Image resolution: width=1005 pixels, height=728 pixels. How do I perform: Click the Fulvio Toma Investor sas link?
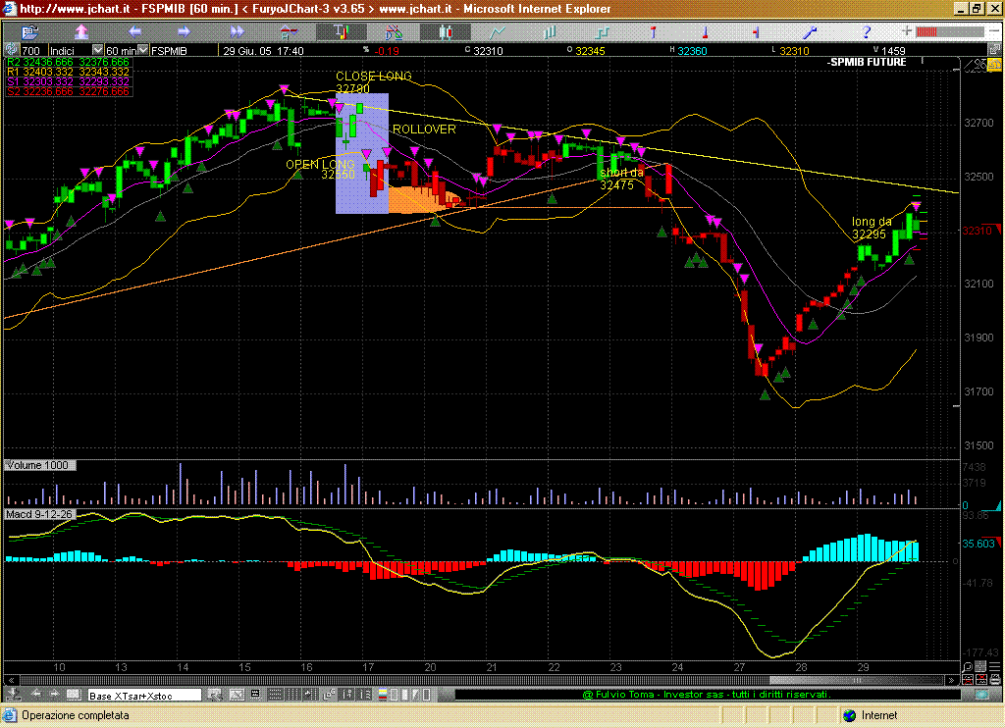click(707, 695)
